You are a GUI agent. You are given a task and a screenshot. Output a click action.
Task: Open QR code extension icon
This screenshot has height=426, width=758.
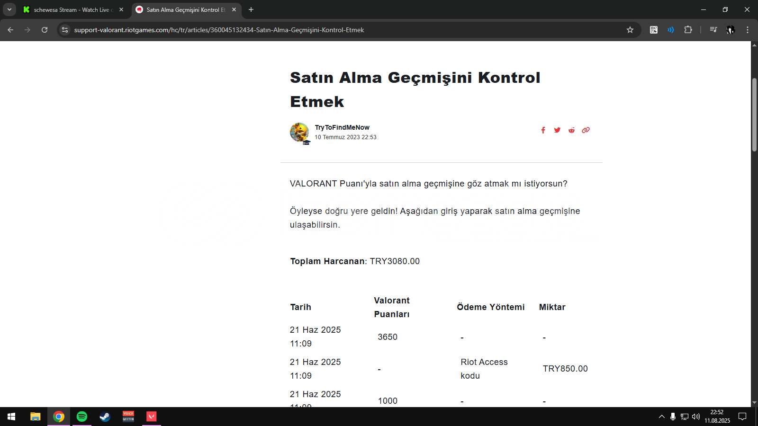tap(654, 30)
